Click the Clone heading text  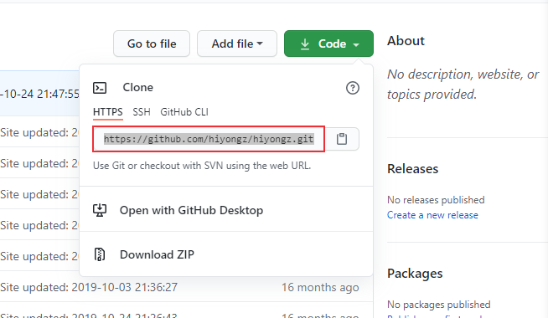coord(137,87)
